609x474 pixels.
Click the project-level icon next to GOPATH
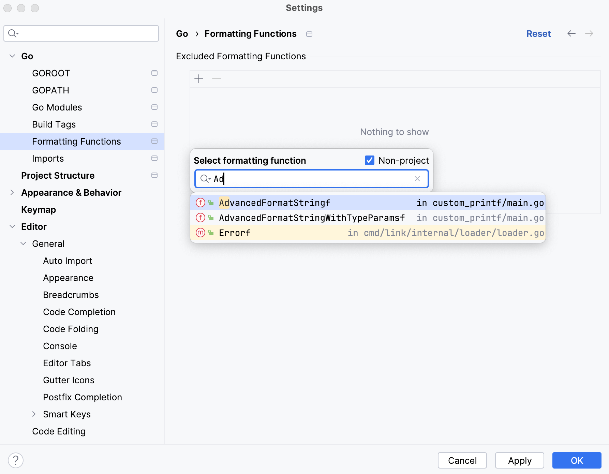[154, 90]
